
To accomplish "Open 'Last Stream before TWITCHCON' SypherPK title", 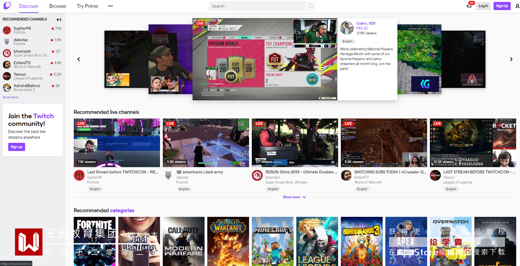I will coord(123,172).
